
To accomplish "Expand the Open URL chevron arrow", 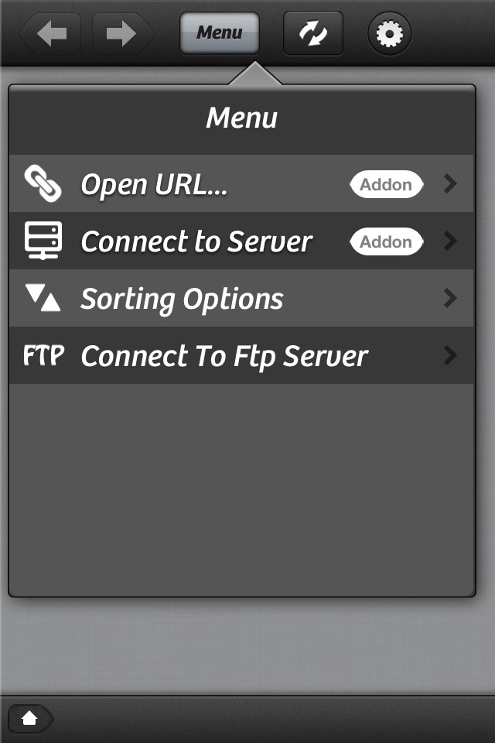I will 450,184.
